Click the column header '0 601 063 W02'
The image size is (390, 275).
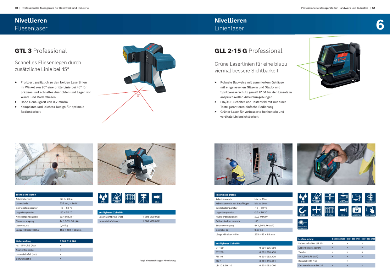coord(368,239)
